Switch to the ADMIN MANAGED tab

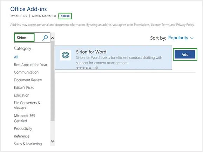(44, 16)
